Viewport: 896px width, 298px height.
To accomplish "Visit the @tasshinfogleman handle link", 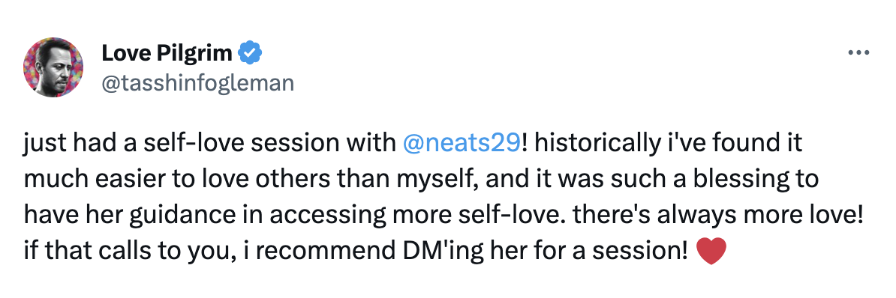I will pos(197,84).
